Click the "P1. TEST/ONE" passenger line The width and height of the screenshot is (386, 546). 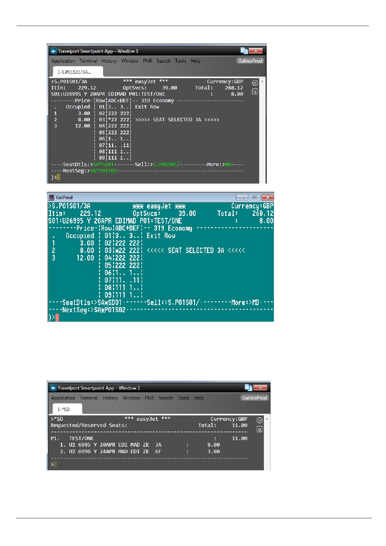click(72, 438)
